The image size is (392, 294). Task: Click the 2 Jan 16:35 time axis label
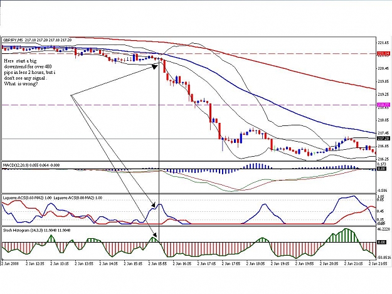[x=182, y=263]
